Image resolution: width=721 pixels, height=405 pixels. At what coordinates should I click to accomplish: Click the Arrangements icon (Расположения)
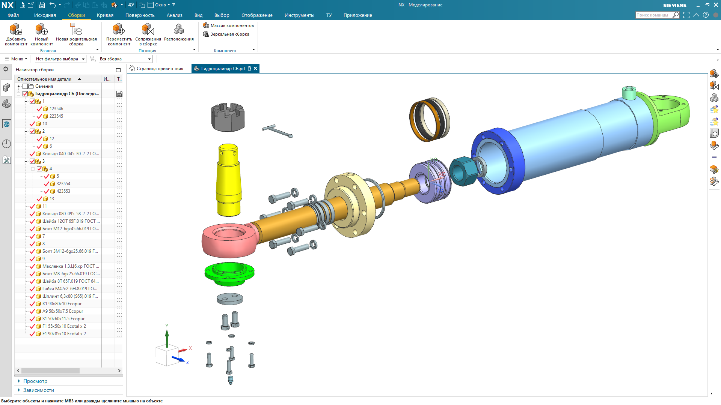click(179, 30)
